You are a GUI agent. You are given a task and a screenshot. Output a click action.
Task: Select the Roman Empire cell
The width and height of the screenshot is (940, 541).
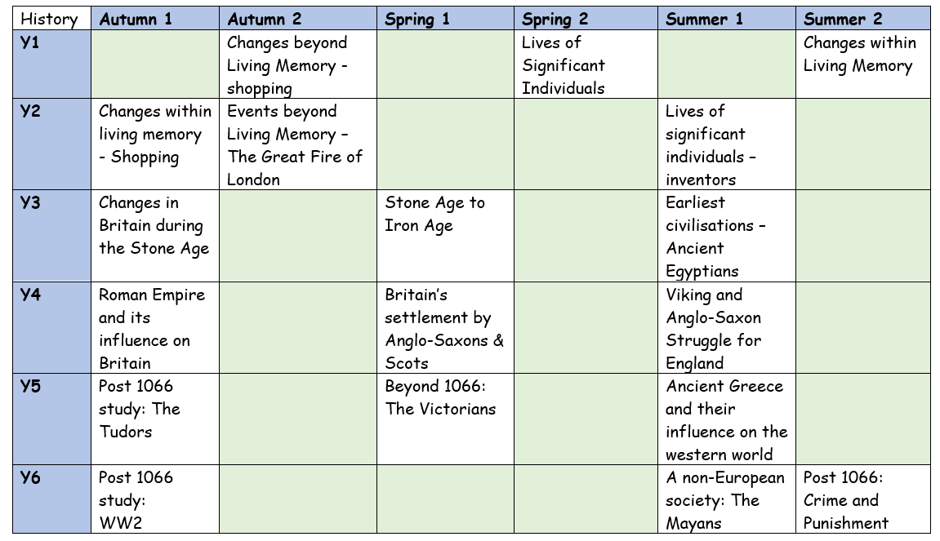pyautogui.click(x=155, y=328)
